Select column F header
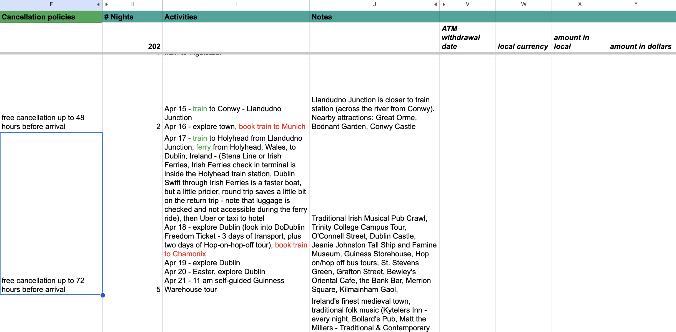This screenshot has height=332, width=676. [51, 4]
